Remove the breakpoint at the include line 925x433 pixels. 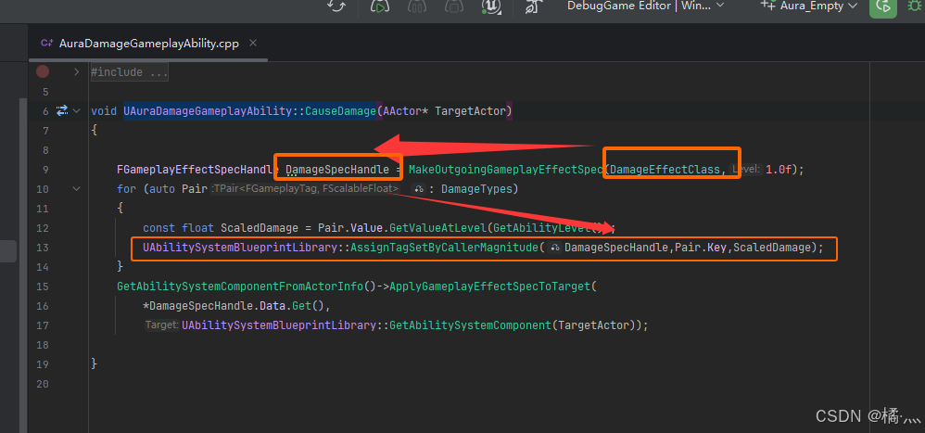pos(43,72)
